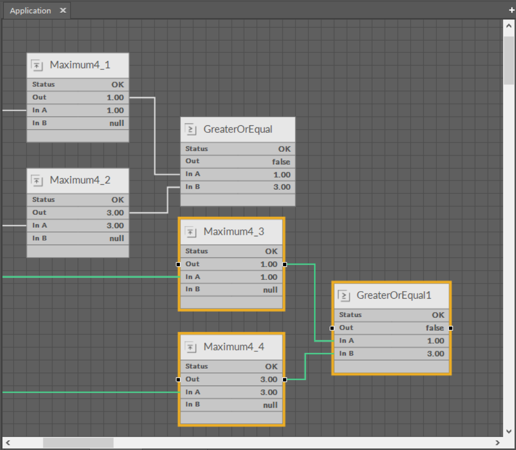Screen dimensions: 516x450
Task: Select the Maximum4_1 block title
Action: pyautogui.click(x=80, y=65)
